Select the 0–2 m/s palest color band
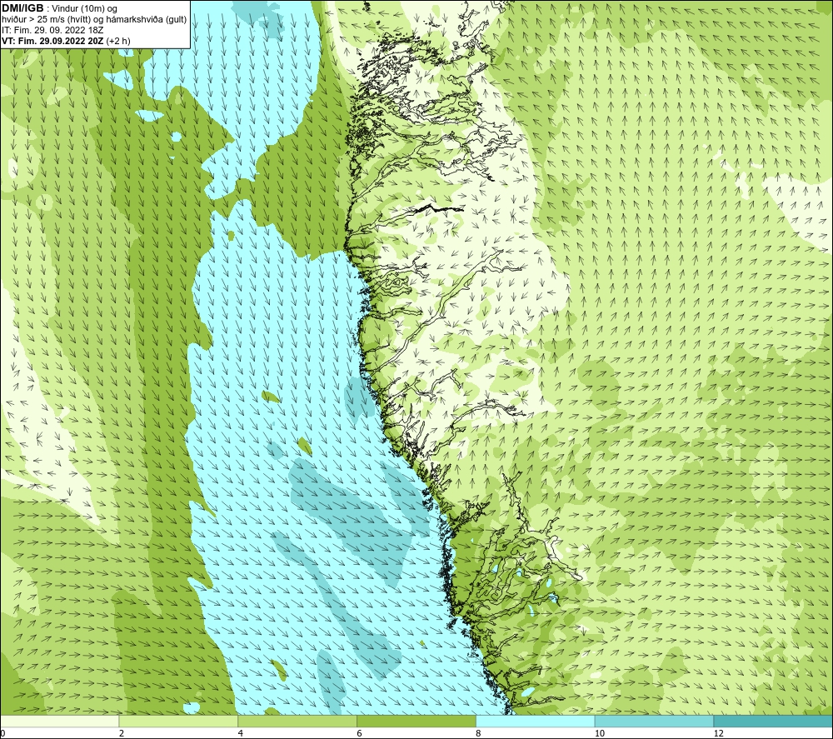 59,721
